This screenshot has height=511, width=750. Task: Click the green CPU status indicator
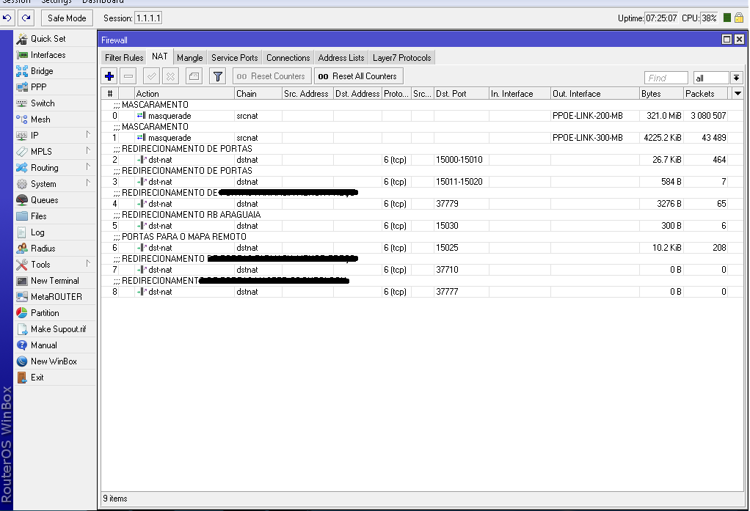[x=727, y=18]
